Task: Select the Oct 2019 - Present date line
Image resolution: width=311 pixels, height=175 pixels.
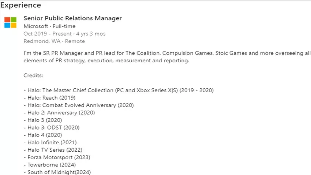Action: [64, 34]
